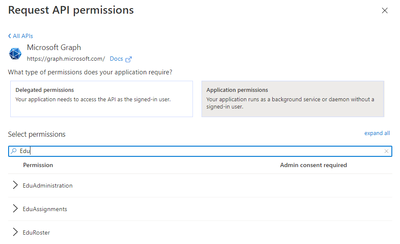Click the Permission column header
The width and height of the screenshot is (400, 244).
tap(38, 165)
